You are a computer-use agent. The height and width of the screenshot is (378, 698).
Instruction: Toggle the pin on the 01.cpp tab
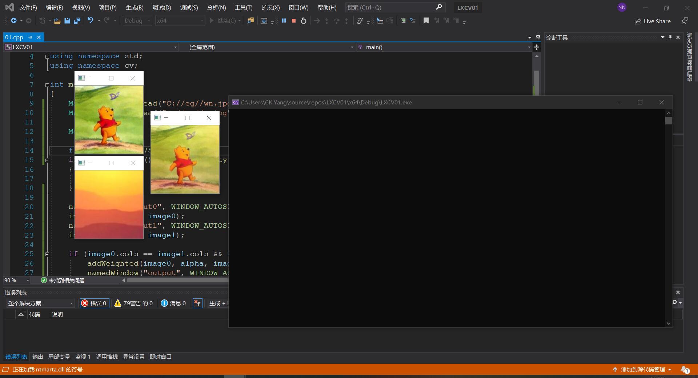point(31,37)
